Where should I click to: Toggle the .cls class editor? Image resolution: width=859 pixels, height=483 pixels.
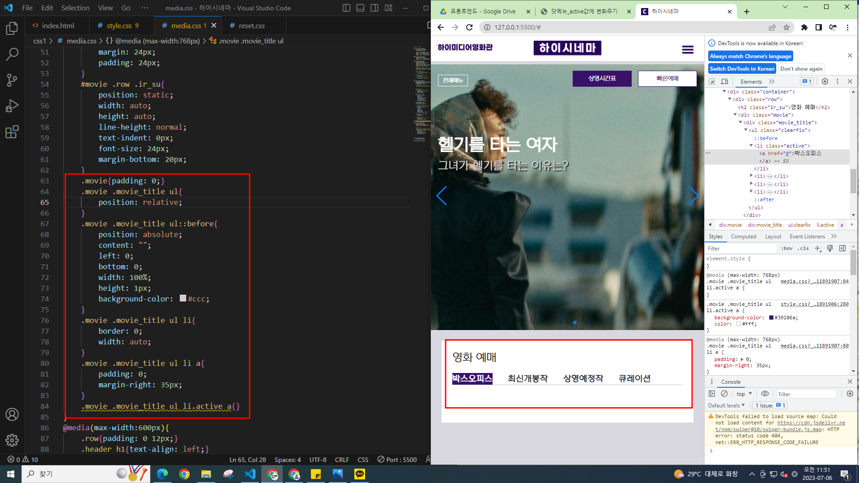pos(804,249)
